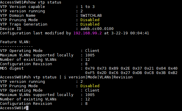Click the last 'Number of existing VLANs' label
The width and height of the screenshot is (182, 111).
point(28,99)
